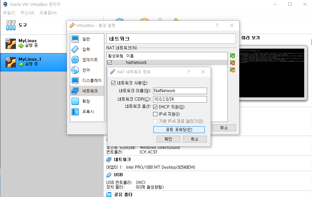The width and height of the screenshot is (312, 197).
Task: Click adapter text Intel PRO/1000 MT Desktop
Action: coord(161,167)
